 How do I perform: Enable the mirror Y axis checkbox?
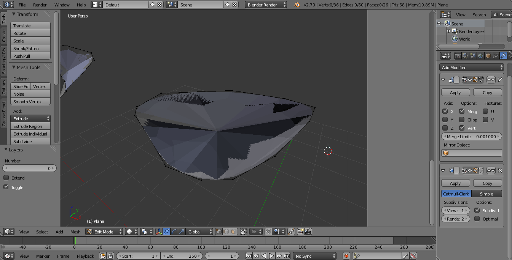coord(445,120)
